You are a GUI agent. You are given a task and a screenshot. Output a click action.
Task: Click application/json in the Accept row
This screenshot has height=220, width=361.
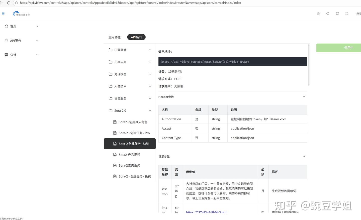[242, 129]
